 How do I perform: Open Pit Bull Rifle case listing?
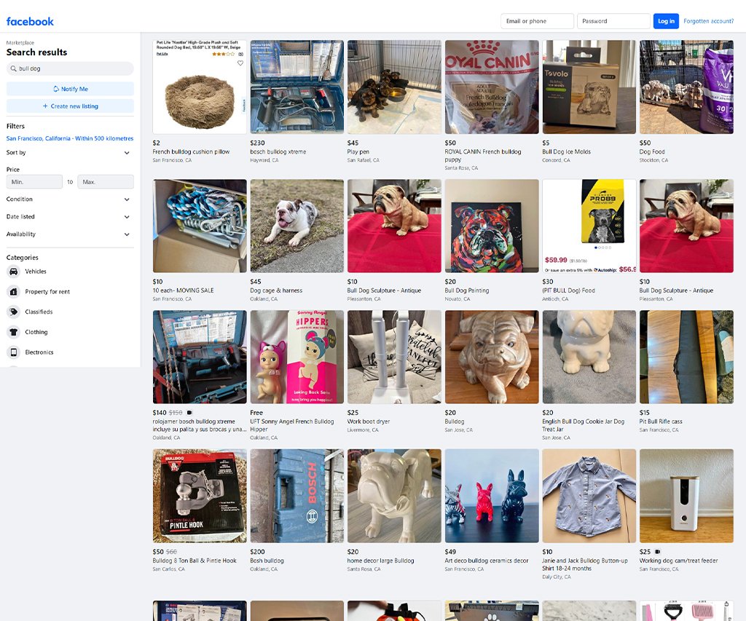click(x=686, y=357)
